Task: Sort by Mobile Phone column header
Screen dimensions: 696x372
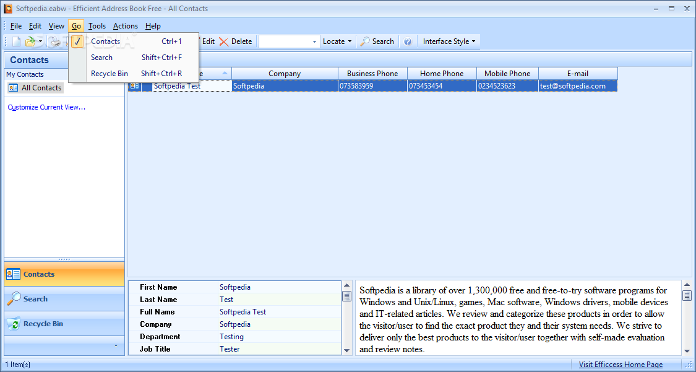Action: 507,73
